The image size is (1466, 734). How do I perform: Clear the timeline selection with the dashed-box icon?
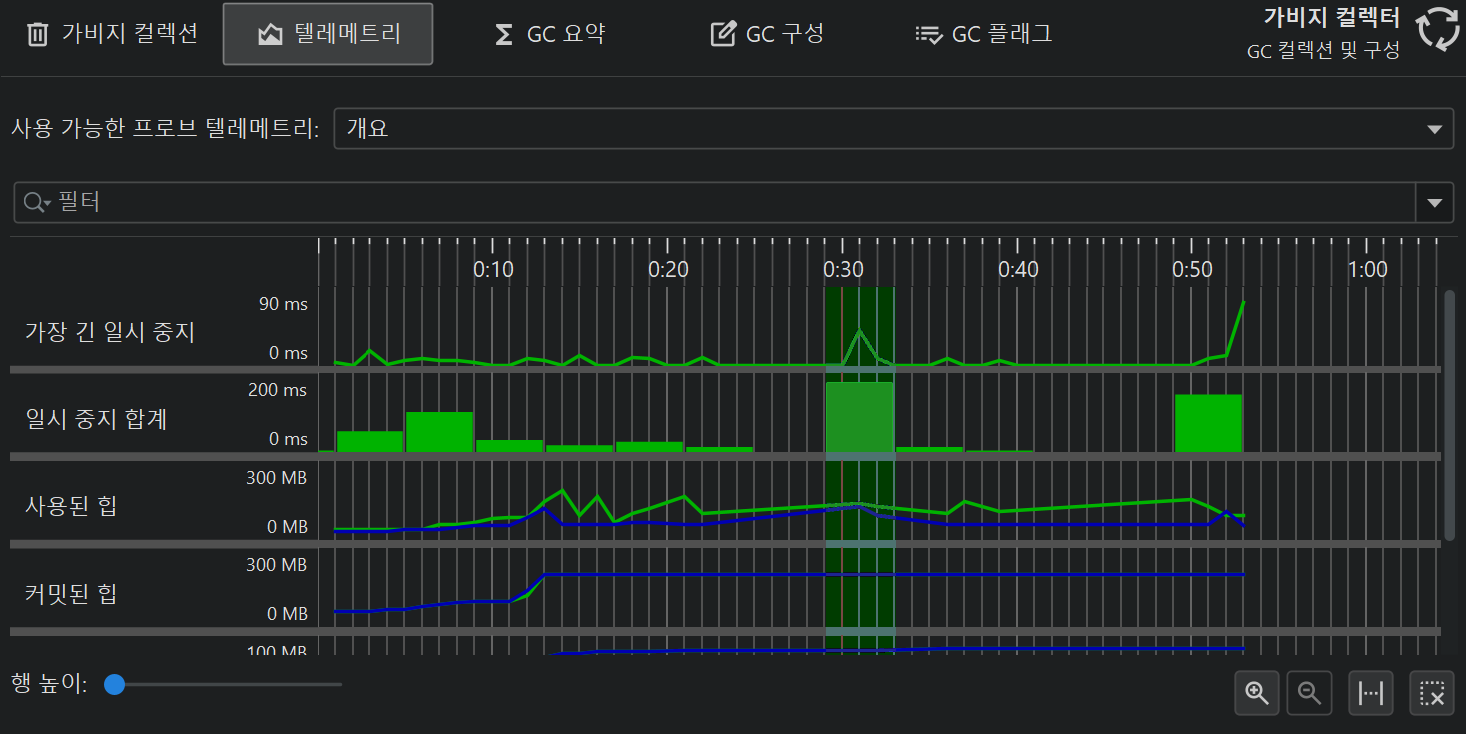pyautogui.click(x=1432, y=692)
